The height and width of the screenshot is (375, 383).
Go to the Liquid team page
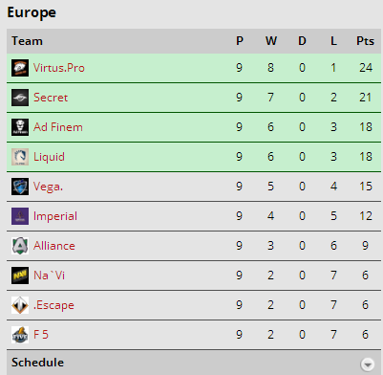pos(49,157)
